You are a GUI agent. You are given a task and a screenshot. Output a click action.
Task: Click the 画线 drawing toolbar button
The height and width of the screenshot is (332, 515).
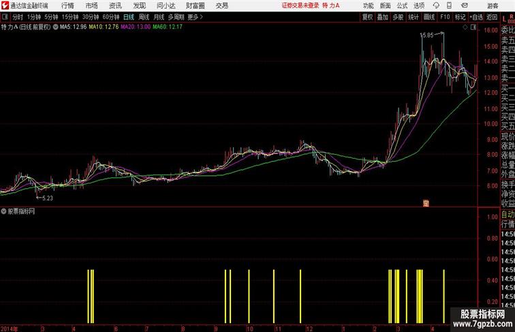429,17
